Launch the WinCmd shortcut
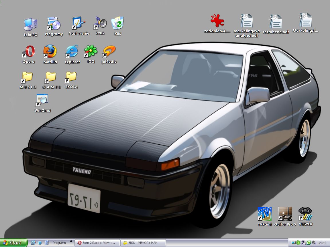The height and width of the screenshot is (247, 330). pos(42,103)
